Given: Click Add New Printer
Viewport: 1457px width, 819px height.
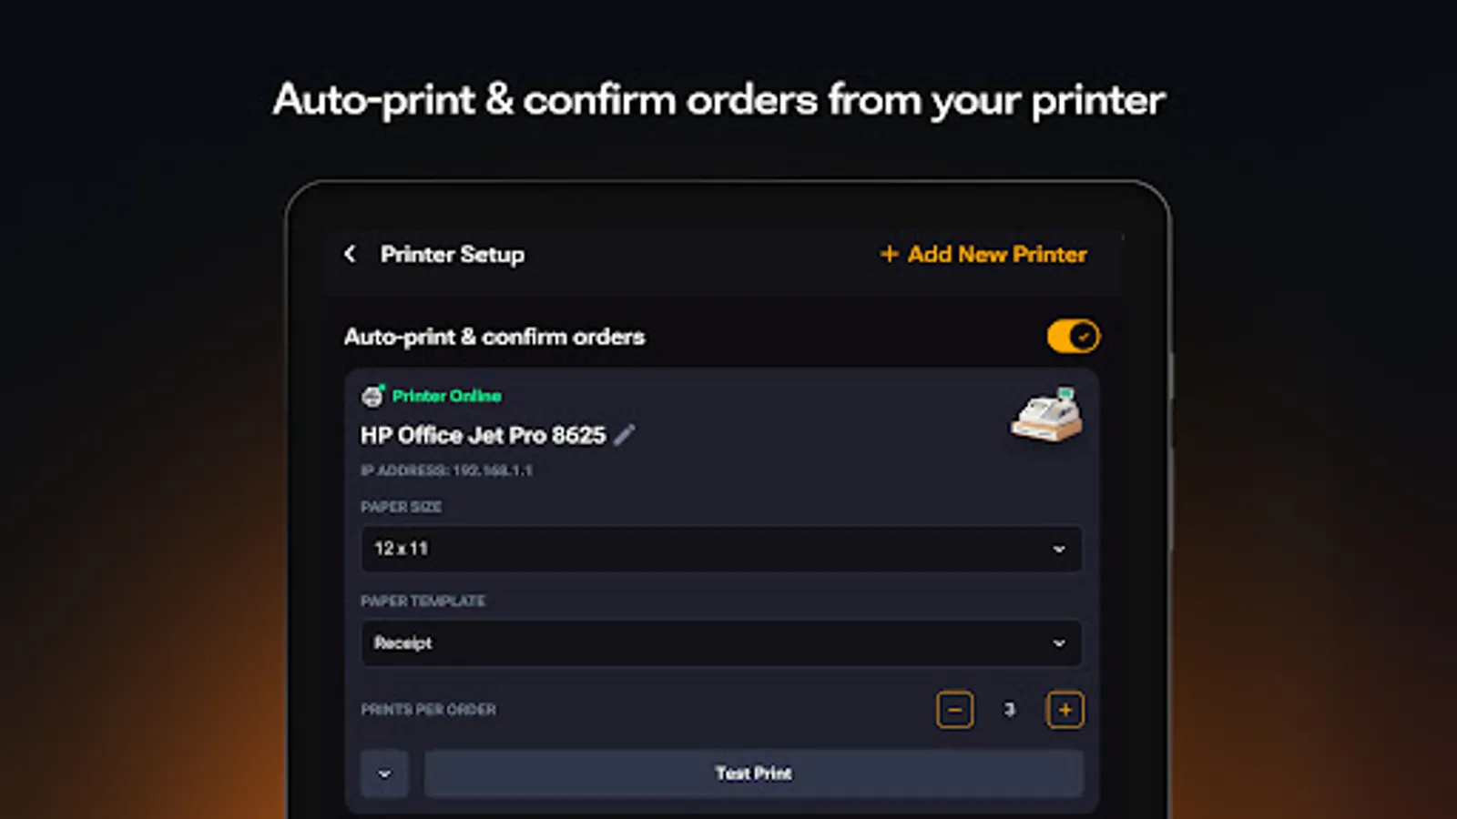Looking at the screenshot, I should [x=995, y=255].
